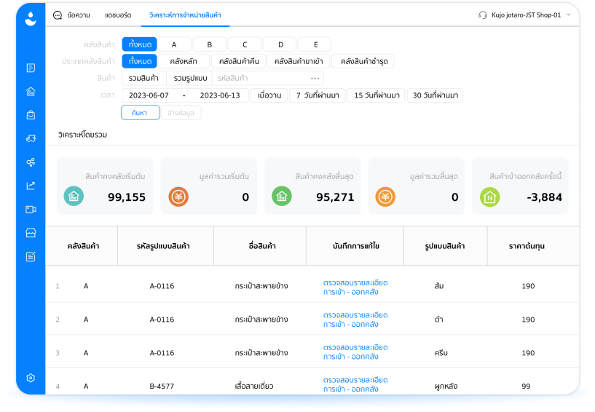
Task: Click the end date 2023-06-13 field
Action: point(220,95)
